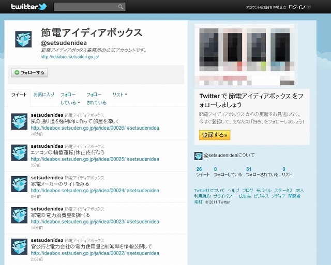Click #setsudenidea hashtag in the 00025 tweet
The image size is (331, 265).
tap(143, 159)
